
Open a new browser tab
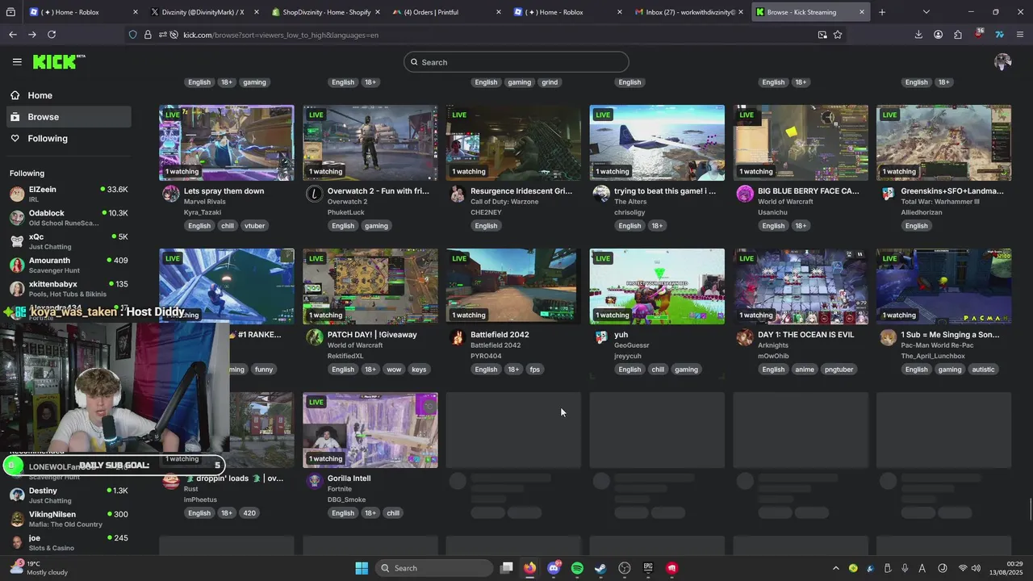click(x=882, y=12)
